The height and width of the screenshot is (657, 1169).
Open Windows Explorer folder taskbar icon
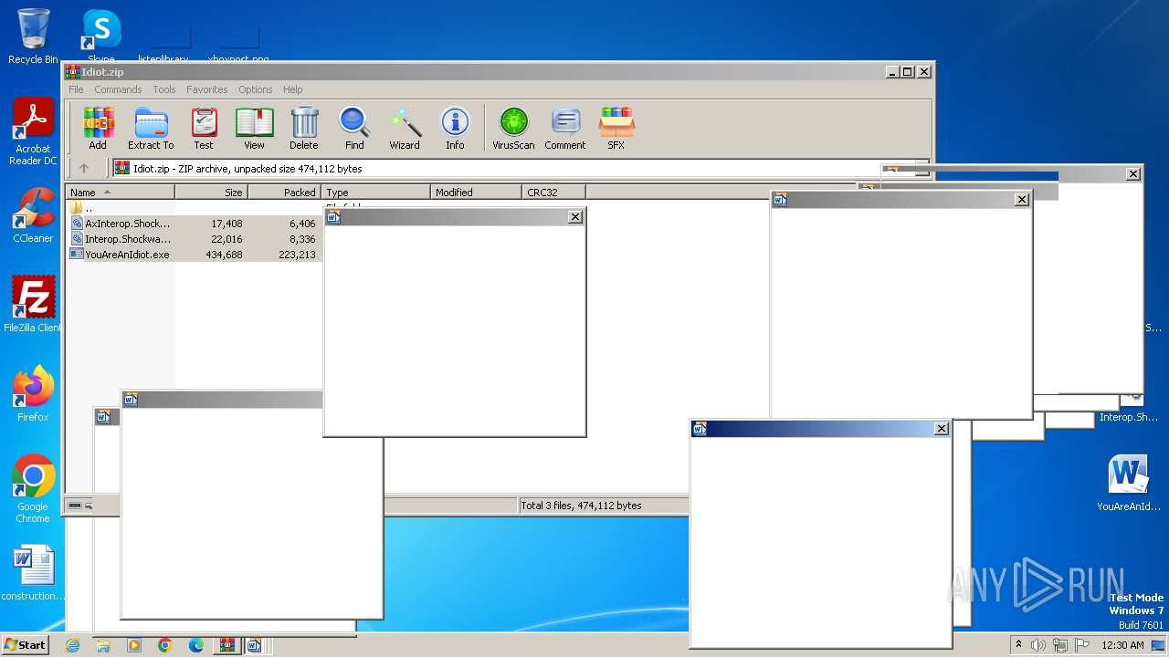[x=103, y=645]
